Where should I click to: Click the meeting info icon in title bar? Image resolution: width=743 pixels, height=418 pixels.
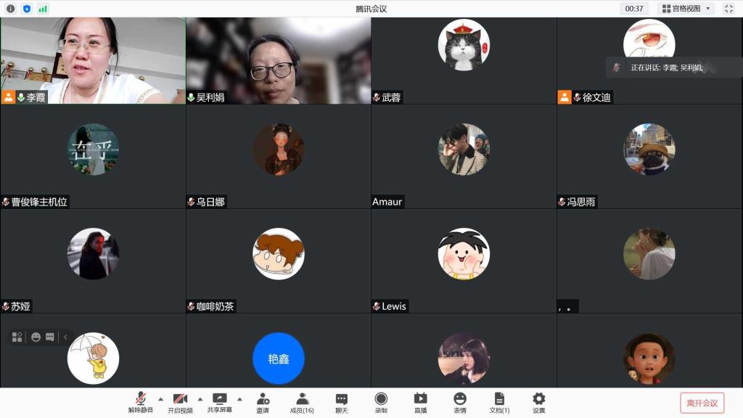coord(10,9)
